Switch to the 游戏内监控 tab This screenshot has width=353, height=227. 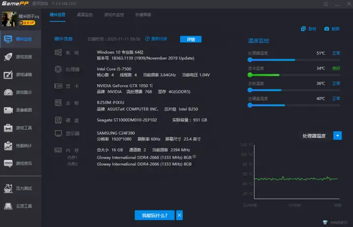[x=114, y=15]
